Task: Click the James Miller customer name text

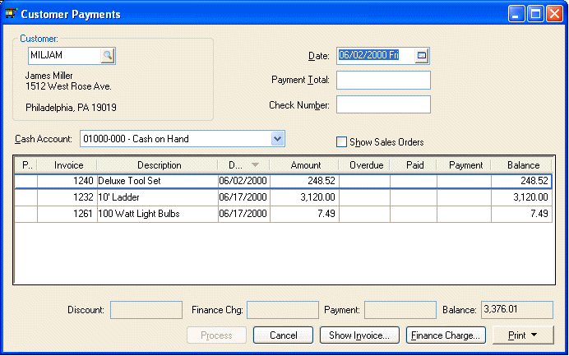Action: pos(49,76)
